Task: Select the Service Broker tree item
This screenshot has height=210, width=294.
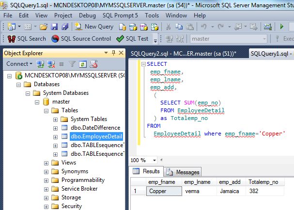Action: (79, 189)
